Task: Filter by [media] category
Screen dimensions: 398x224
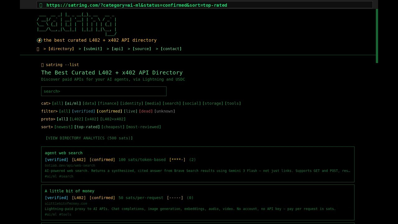Action: click(x=153, y=103)
